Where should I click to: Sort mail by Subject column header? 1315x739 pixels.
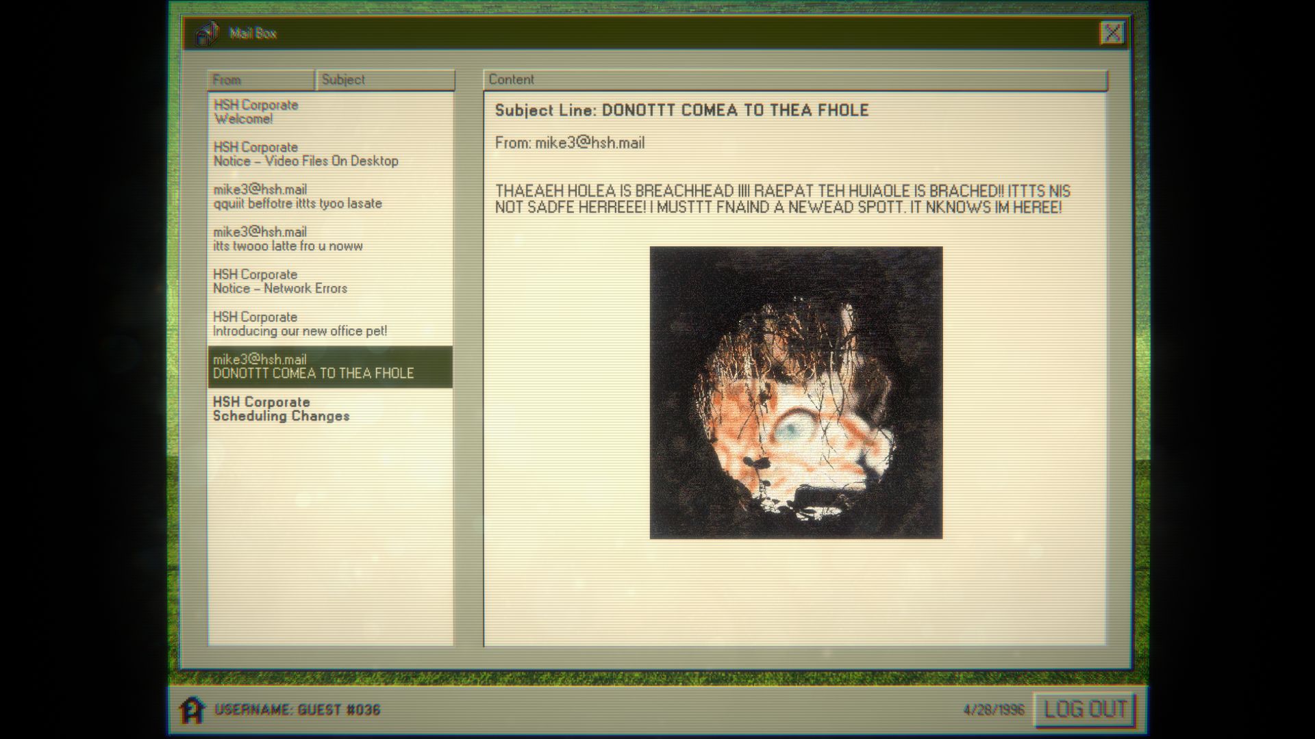pos(385,79)
